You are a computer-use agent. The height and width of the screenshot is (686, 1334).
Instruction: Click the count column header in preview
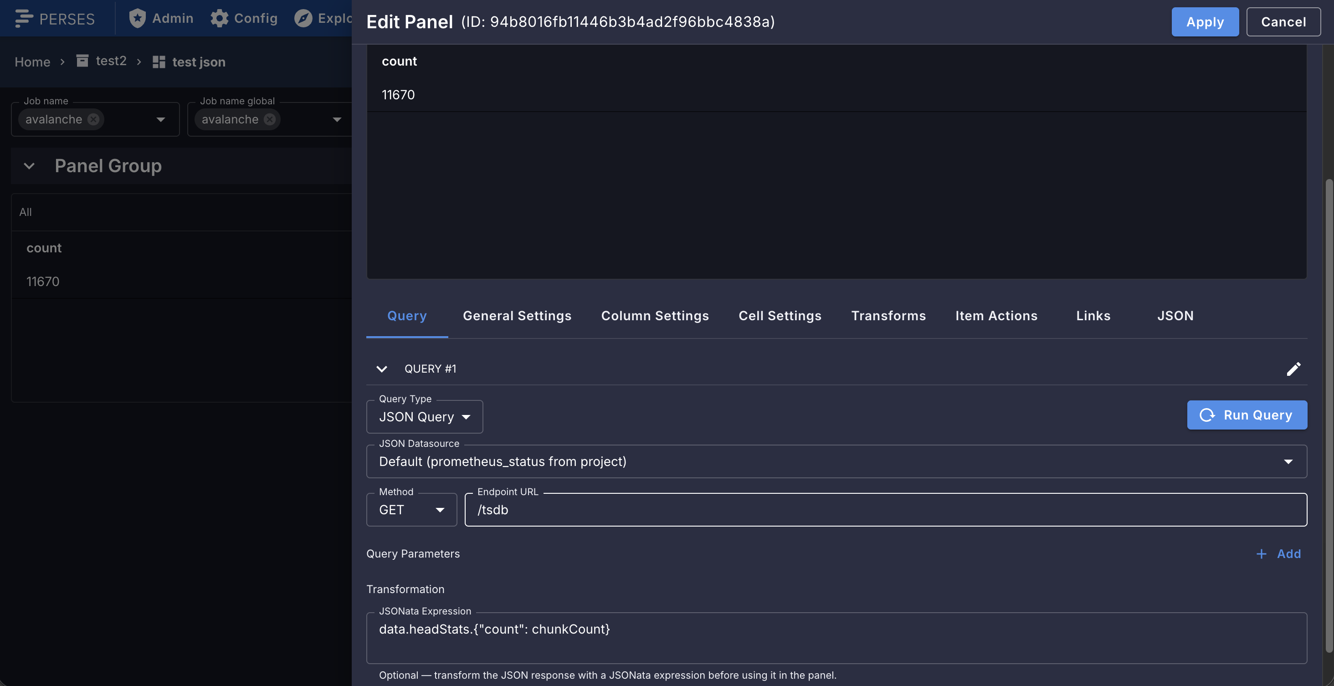coord(399,61)
